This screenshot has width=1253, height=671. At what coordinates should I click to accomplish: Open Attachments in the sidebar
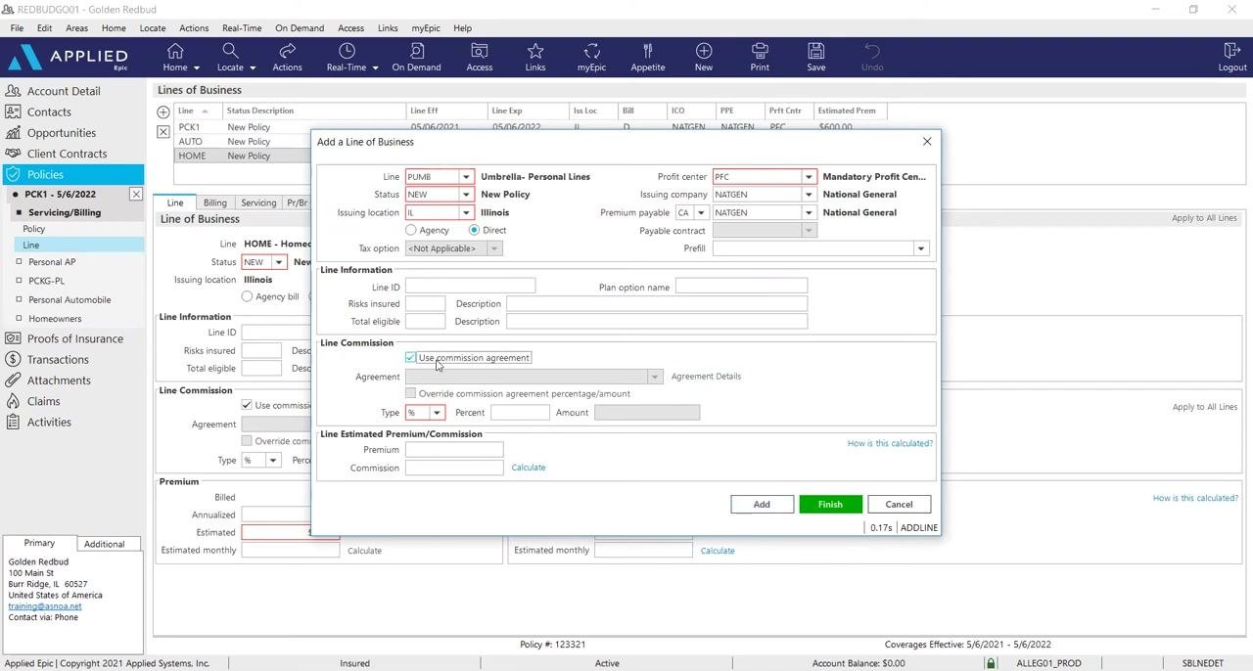(59, 380)
